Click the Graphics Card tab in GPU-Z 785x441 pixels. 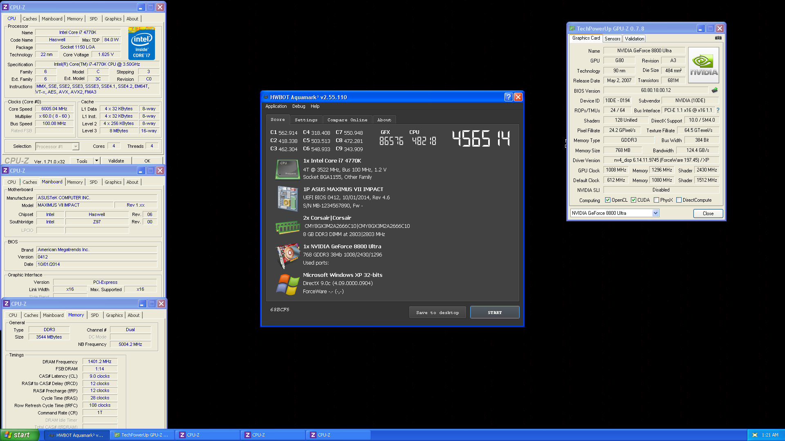(x=586, y=38)
